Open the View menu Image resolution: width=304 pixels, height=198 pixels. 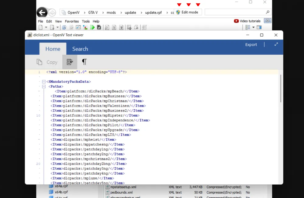point(58,21)
